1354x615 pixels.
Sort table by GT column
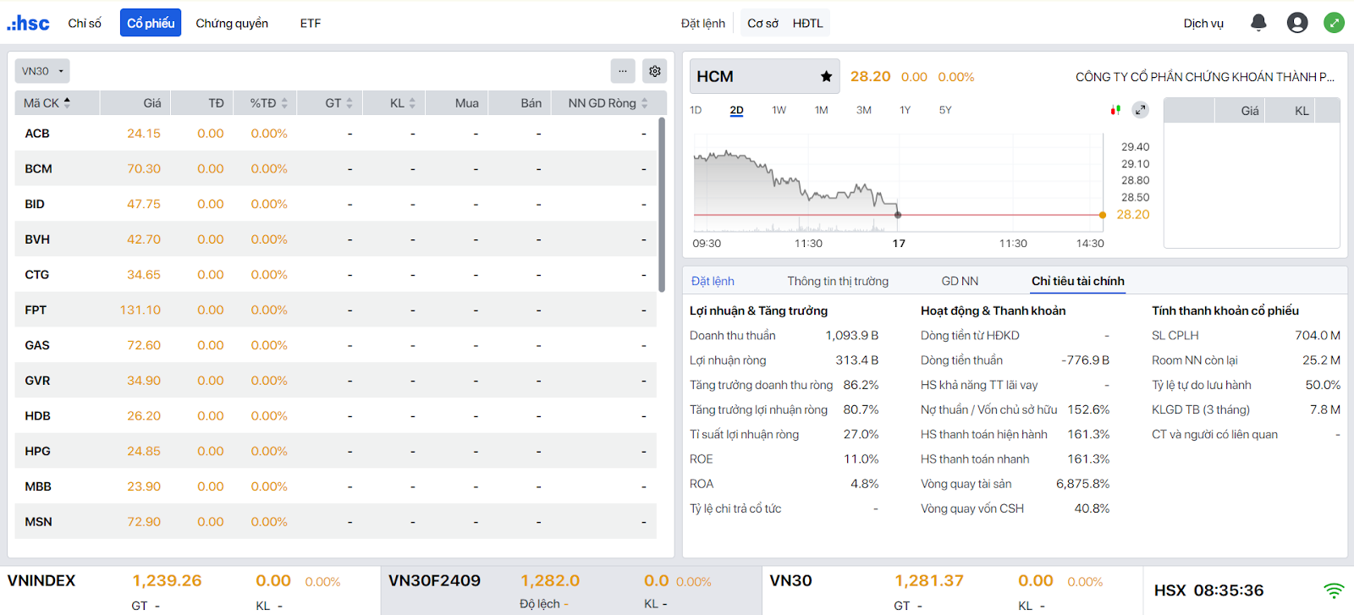(338, 103)
